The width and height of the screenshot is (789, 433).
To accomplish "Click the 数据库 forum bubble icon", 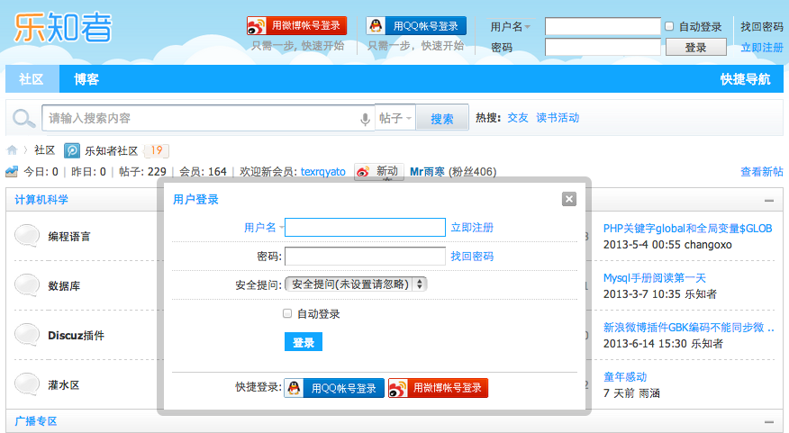I will point(27,285).
